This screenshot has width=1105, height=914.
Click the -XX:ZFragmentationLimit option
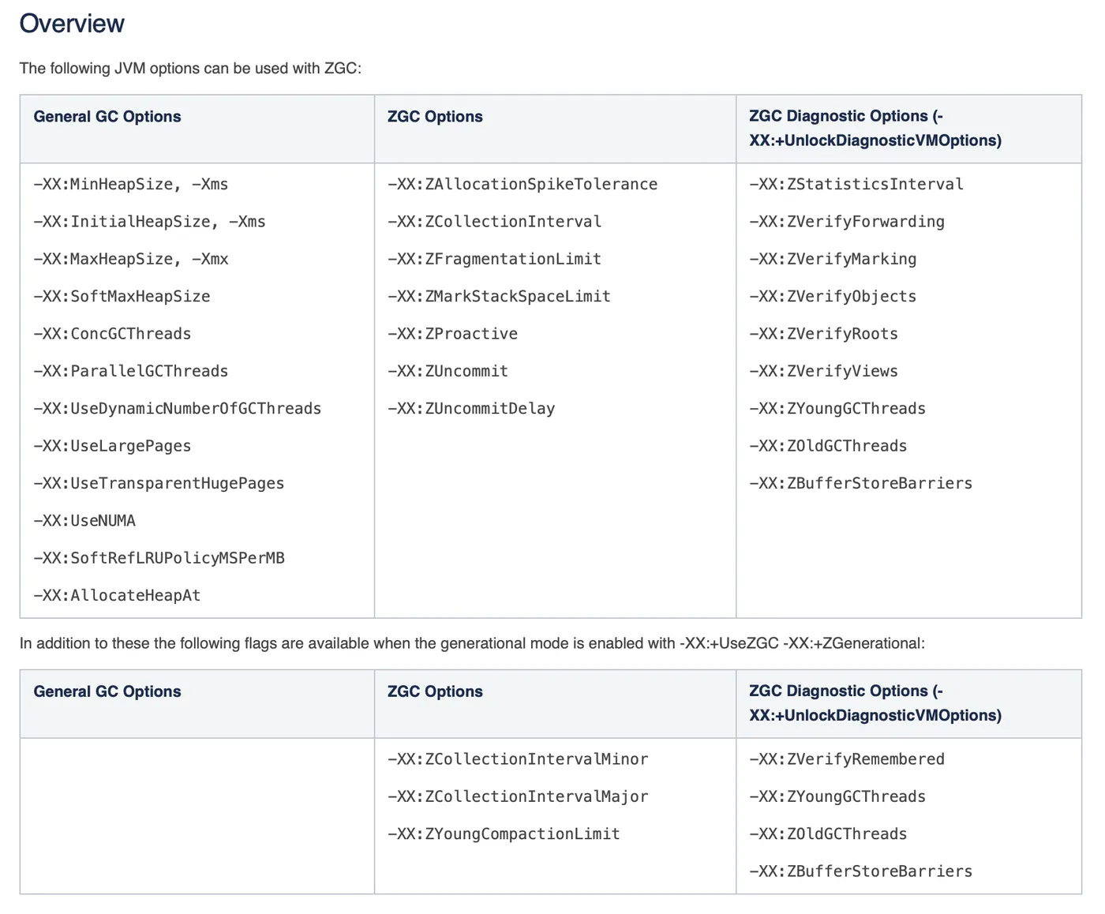tap(494, 259)
